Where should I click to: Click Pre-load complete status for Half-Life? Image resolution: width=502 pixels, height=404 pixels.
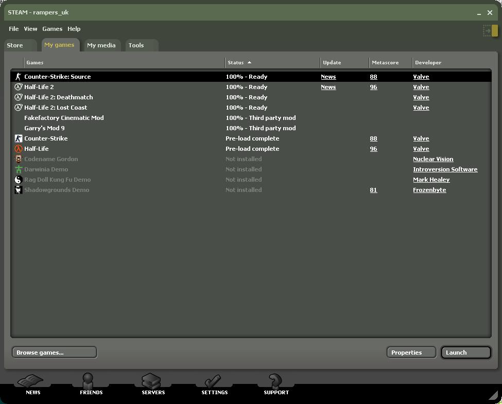click(x=252, y=149)
